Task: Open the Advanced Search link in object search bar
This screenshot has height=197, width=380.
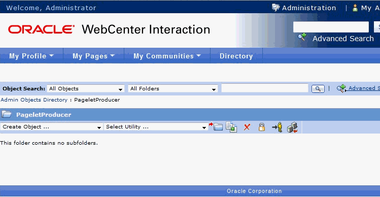Action: (x=364, y=88)
